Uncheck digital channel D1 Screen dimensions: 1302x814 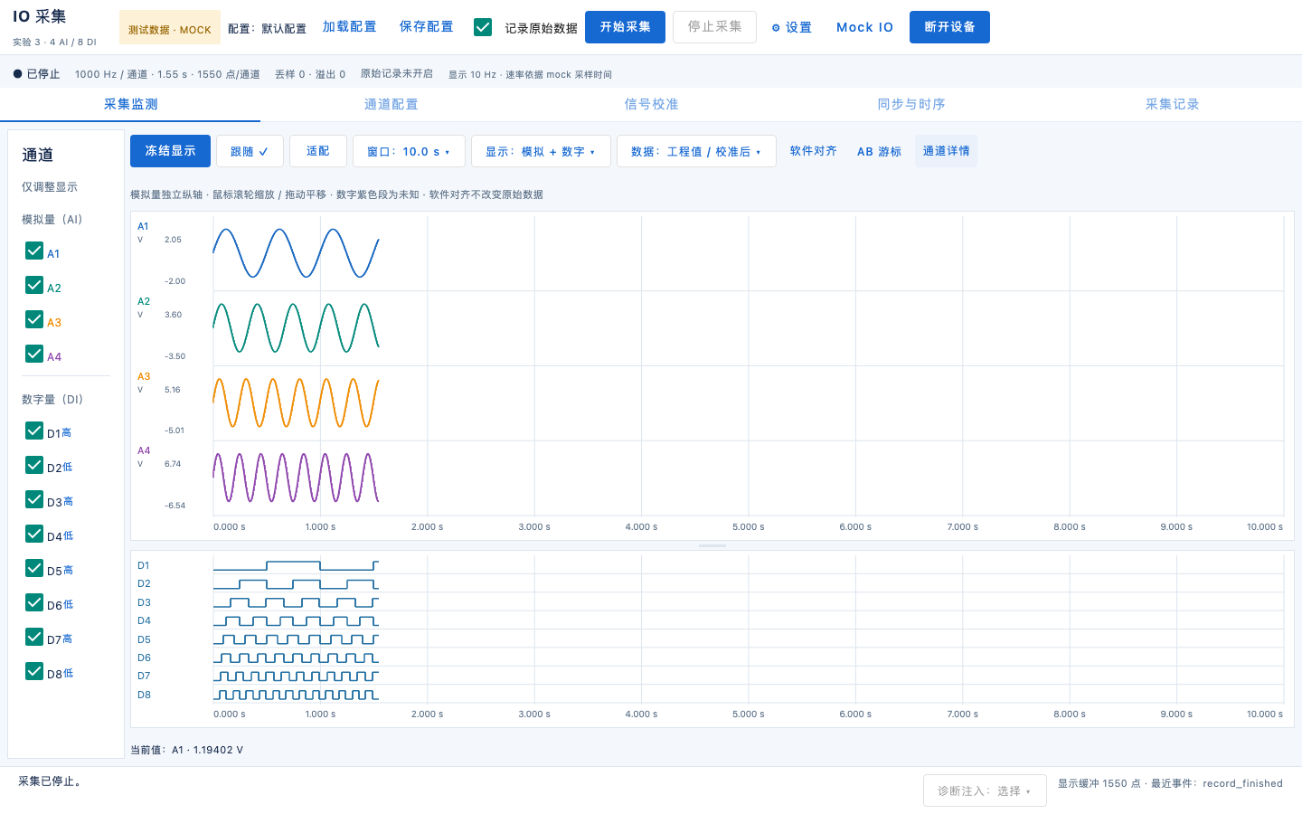click(x=34, y=431)
